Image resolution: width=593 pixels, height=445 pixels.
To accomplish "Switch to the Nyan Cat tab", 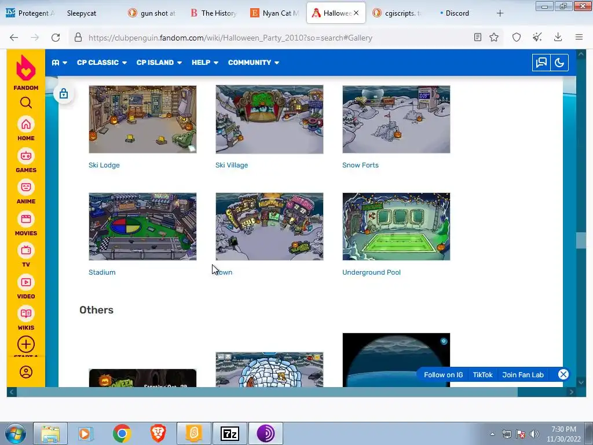I will point(276,13).
